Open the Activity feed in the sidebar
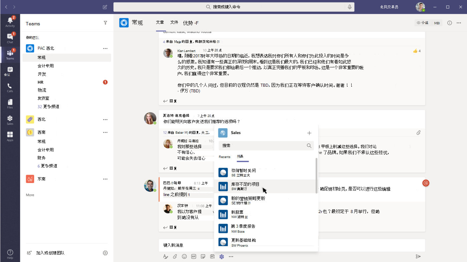Image resolution: width=467 pixels, height=262 pixels. click(x=10, y=22)
